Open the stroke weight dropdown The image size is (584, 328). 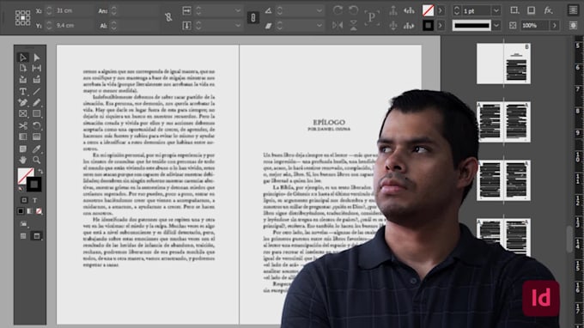coord(496,11)
